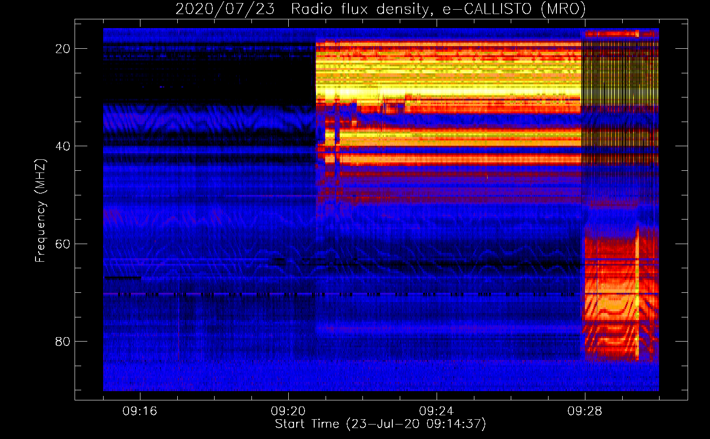Click the 'Frequency (MHZ)' y-axis label
Image resolution: width=710 pixels, height=439 pixels.
click(40, 211)
